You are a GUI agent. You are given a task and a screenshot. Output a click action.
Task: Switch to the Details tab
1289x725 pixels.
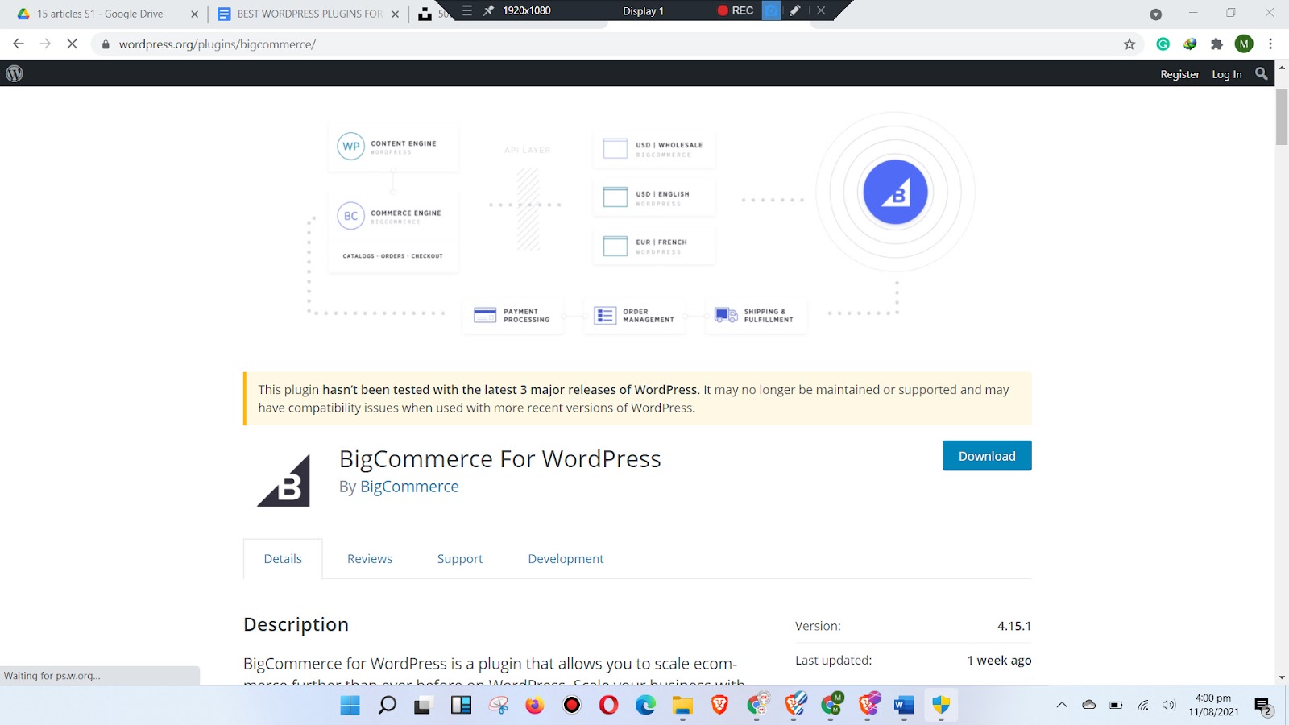283,558
